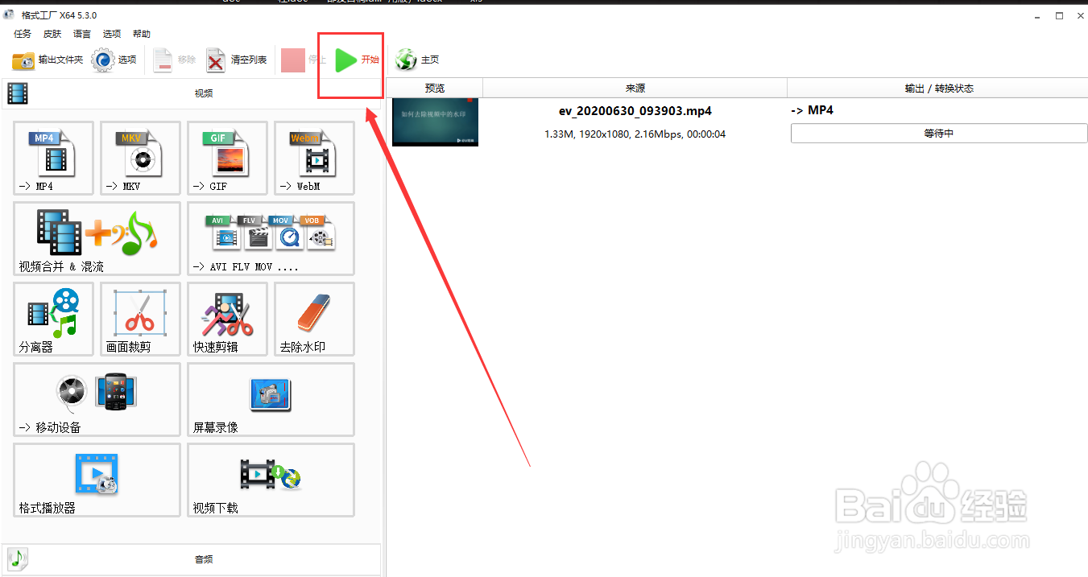This screenshot has height=577, width=1088.
Task: Click the 输出文件夹 toolbar button
Action: coord(48,60)
